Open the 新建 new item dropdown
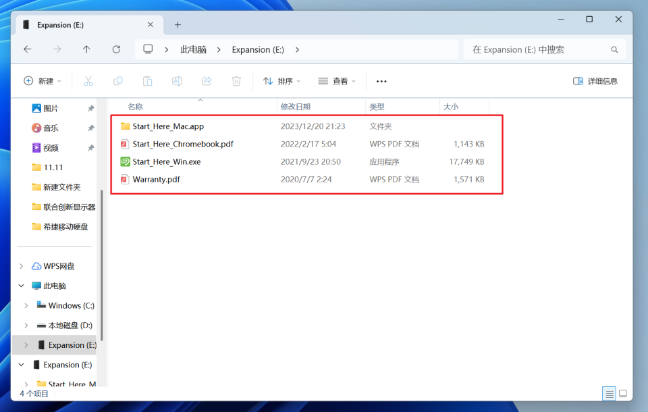 point(43,81)
